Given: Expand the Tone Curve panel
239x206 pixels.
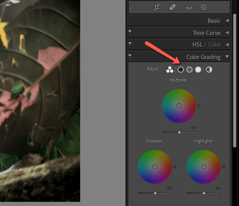Looking at the screenshot, I should (x=227, y=33).
